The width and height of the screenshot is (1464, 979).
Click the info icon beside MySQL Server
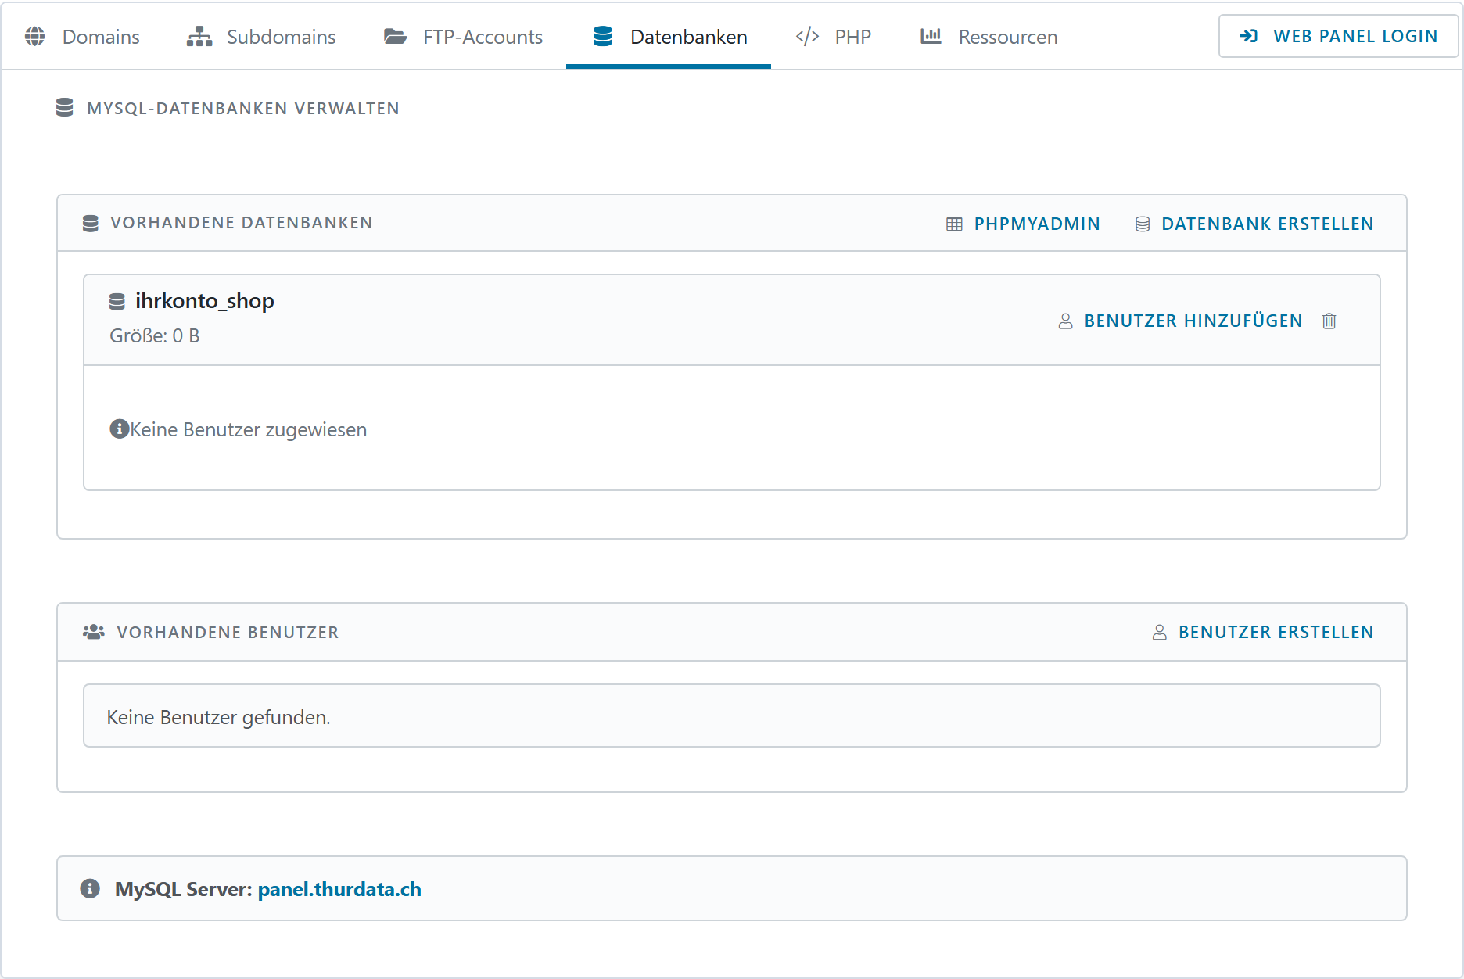pos(90,888)
